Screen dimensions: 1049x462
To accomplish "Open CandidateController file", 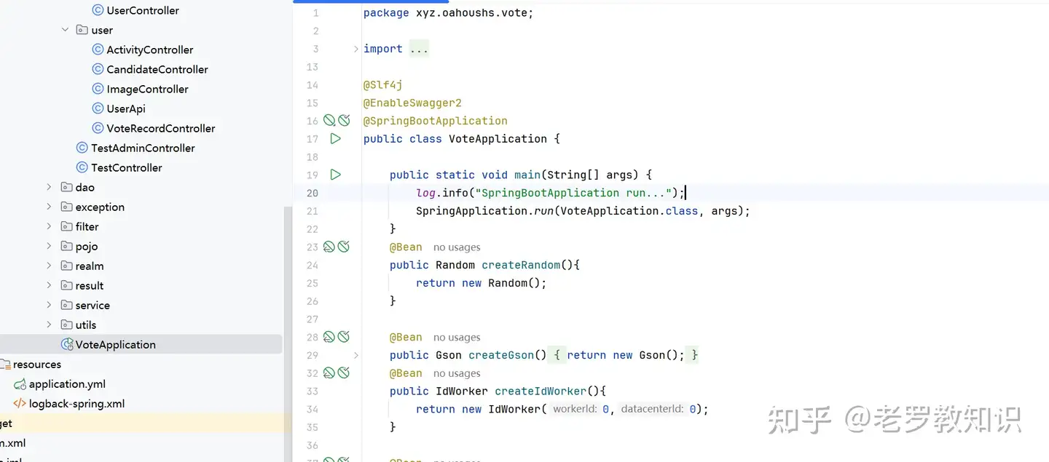I will (157, 69).
